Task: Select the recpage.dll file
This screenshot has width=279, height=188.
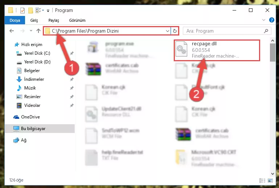Action: click(x=217, y=50)
